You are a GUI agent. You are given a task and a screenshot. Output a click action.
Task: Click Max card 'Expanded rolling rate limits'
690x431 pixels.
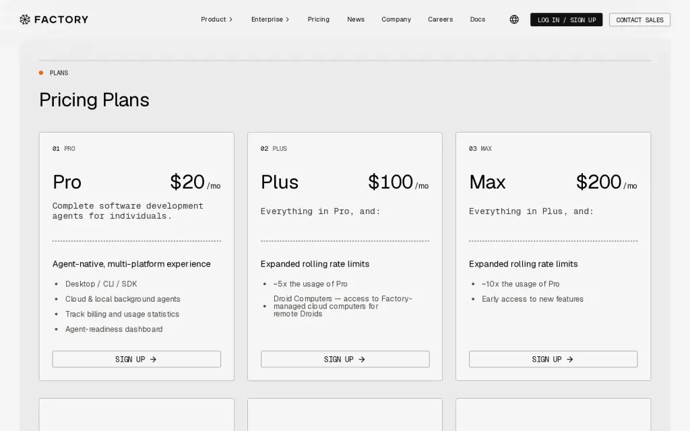click(523, 264)
